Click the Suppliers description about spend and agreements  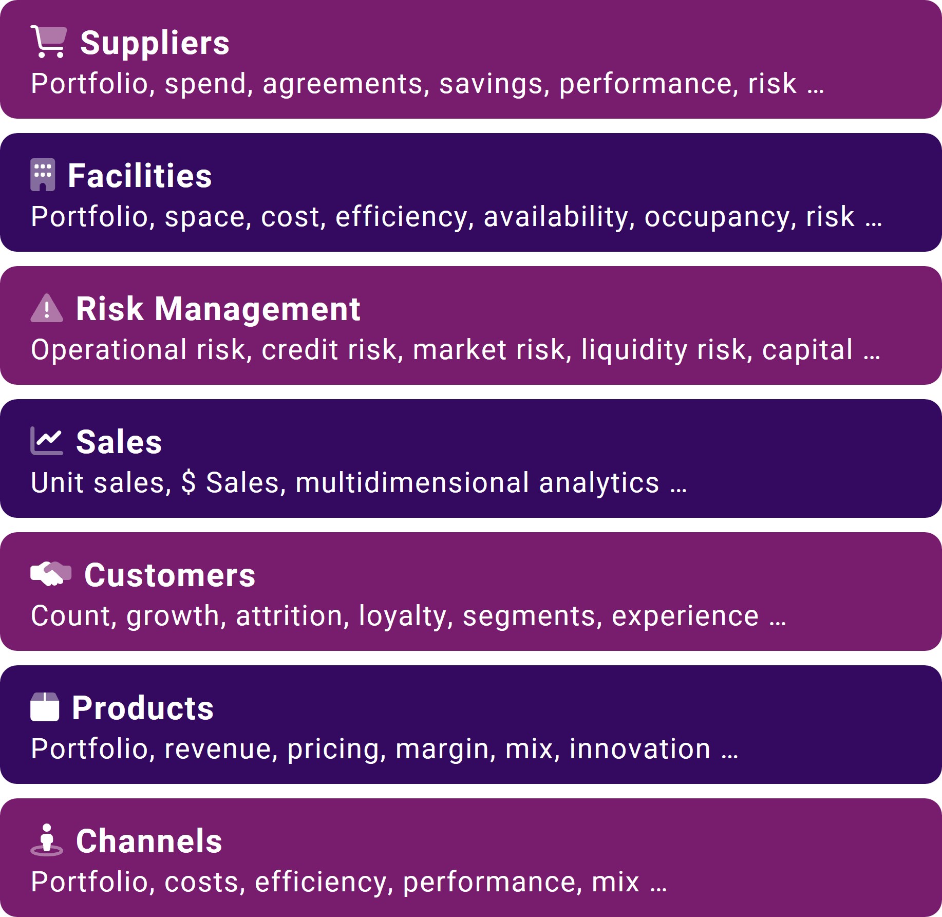click(427, 84)
